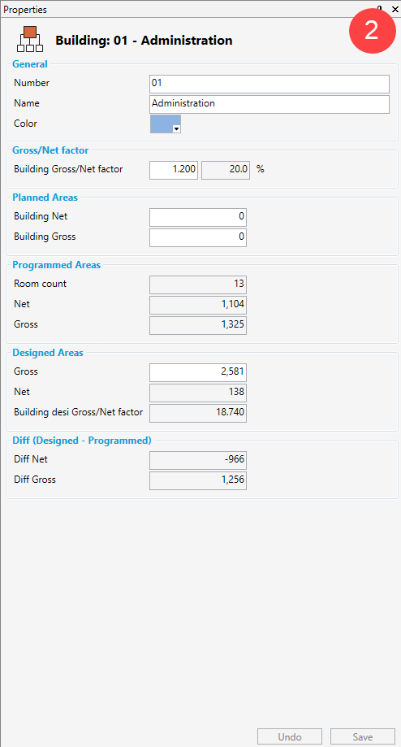Click the building hierarchy icon in header

click(x=30, y=39)
